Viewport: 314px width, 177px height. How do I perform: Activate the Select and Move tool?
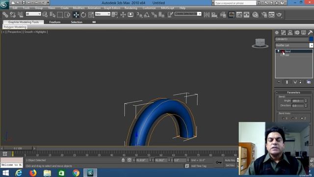pyautogui.click(x=76, y=15)
